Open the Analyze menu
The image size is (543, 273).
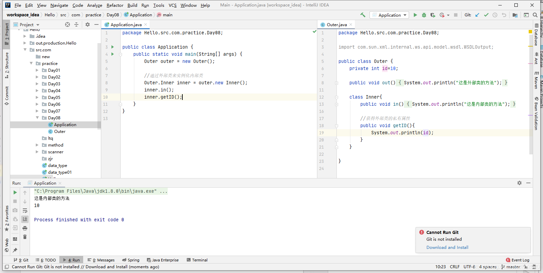point(94,5)
